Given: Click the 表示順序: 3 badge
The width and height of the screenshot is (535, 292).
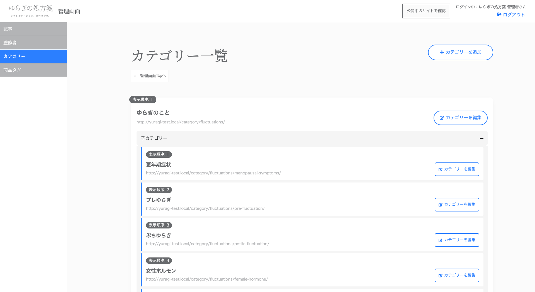Looking at the screenshot, I should 159,225.
